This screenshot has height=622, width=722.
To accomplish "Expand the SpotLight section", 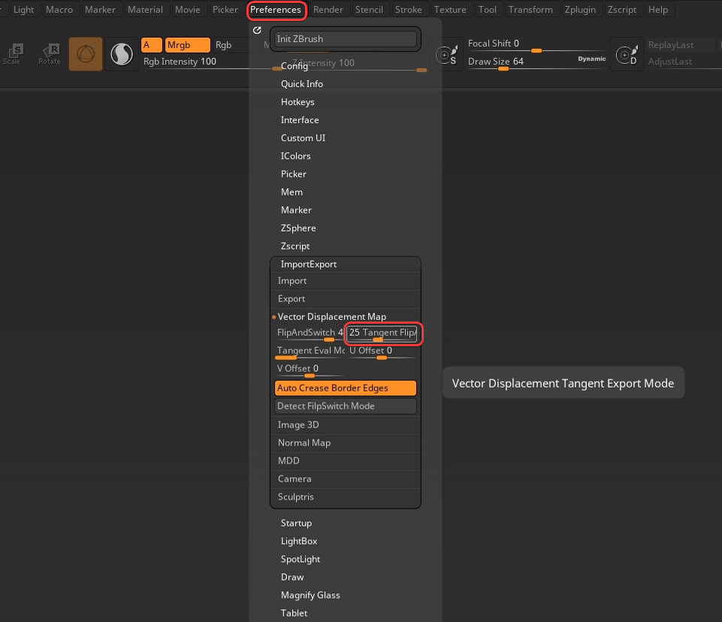I will pyautogui.click(x=301, y=559).
